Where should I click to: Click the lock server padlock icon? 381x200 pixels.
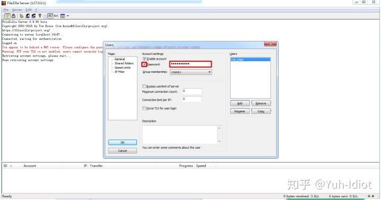(14, 16)
